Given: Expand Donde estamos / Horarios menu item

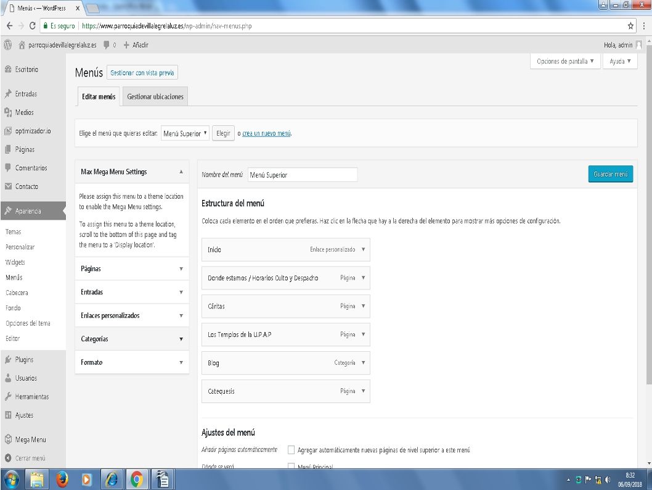Looking at the screenshot, I should click(x=363, y=278).
